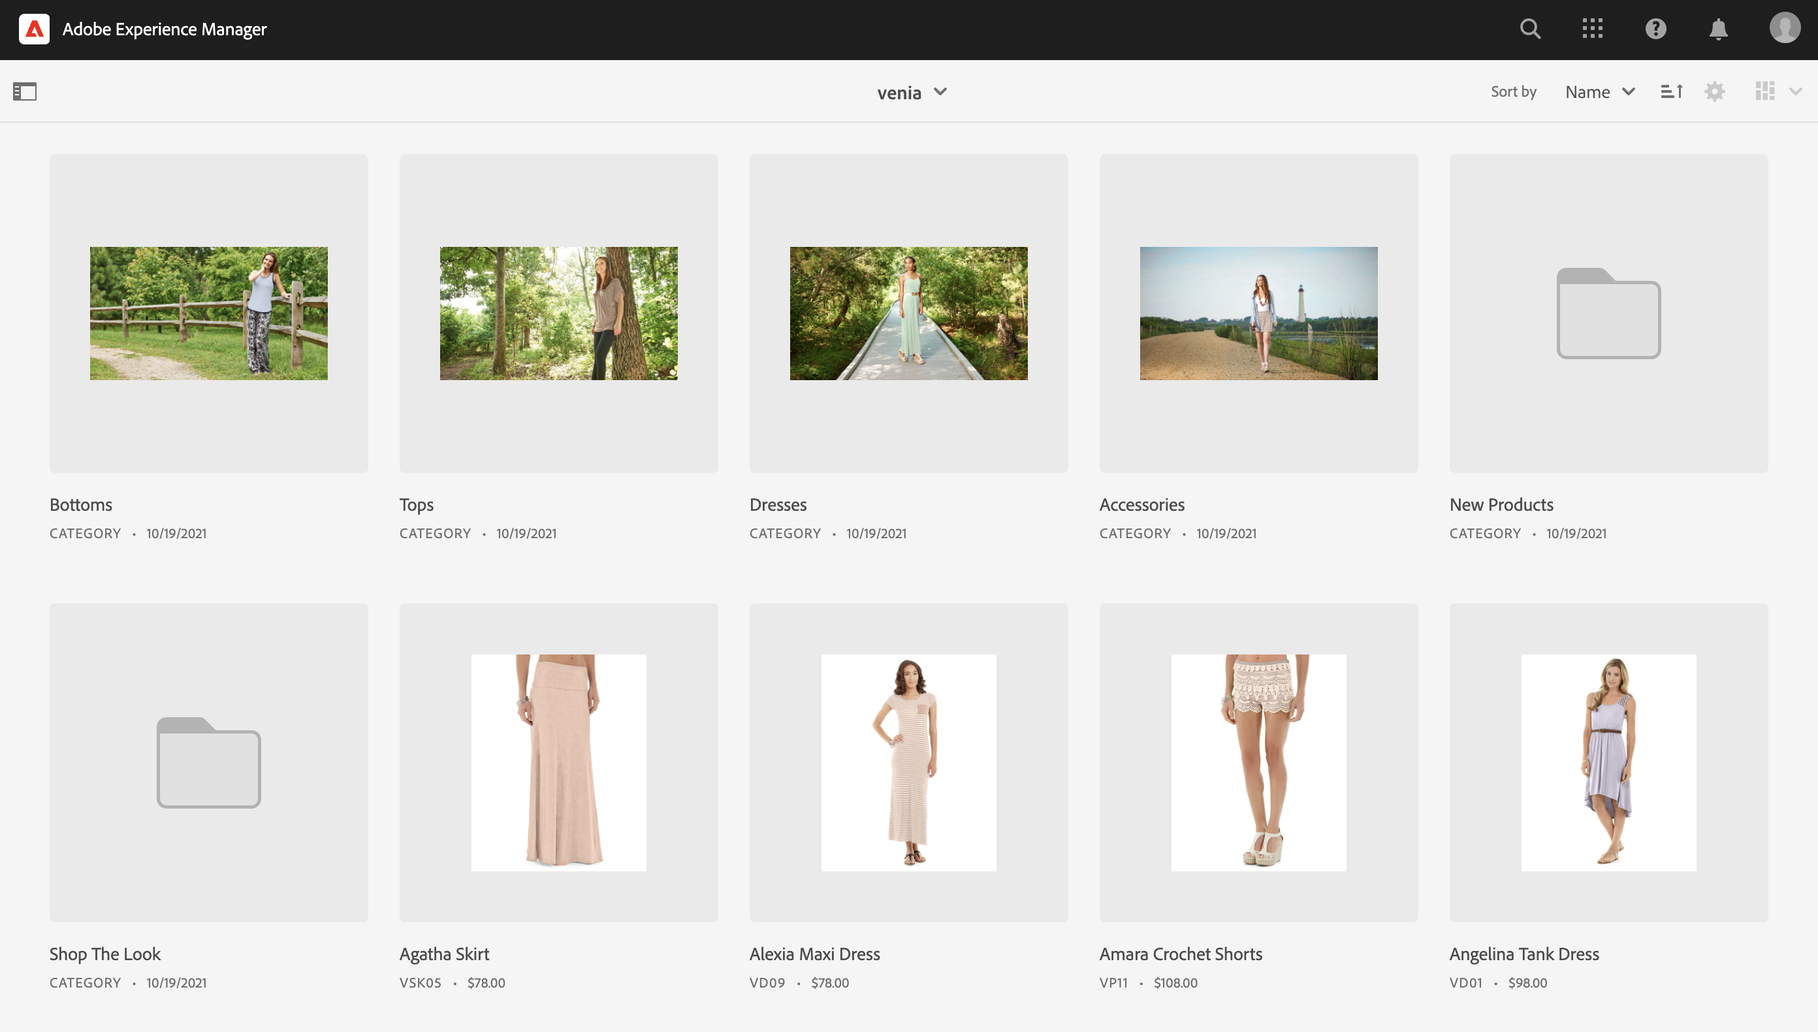The width and height of the screenshot is (1818, 1032).
Task: Open the Shop The Look folder
Action: (208, 763)
